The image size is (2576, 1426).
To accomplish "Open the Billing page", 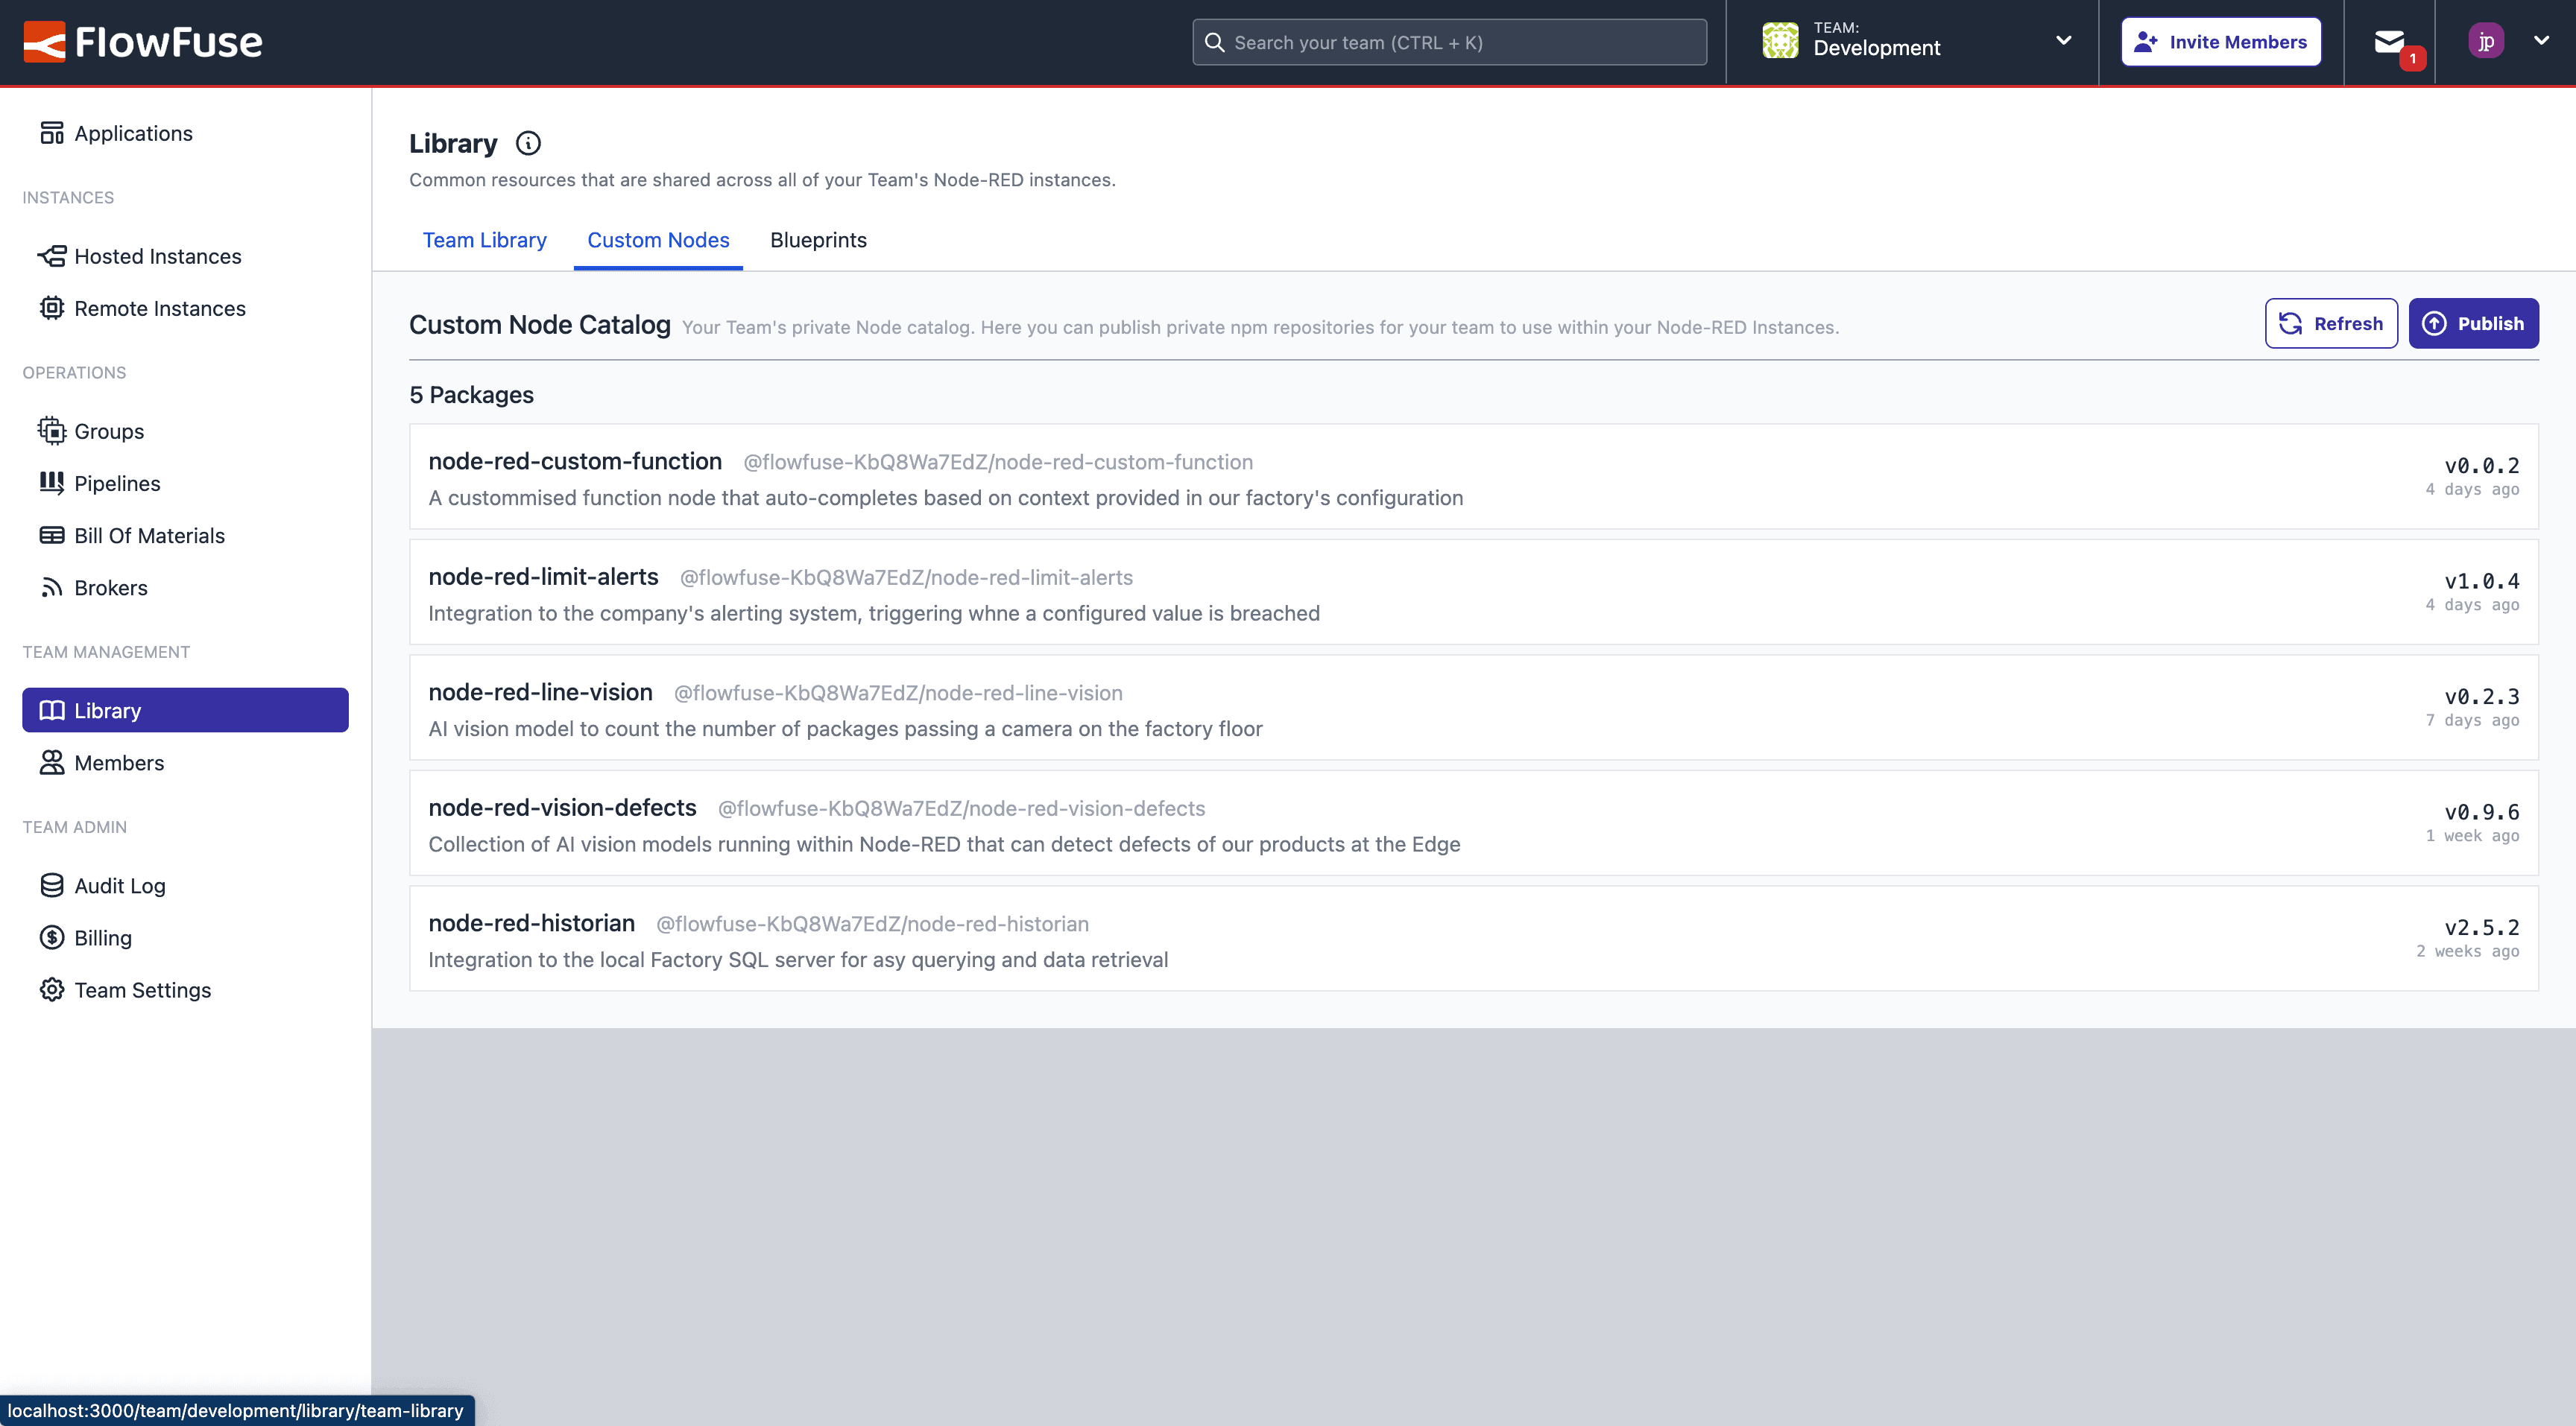I will tap(102, 937).
